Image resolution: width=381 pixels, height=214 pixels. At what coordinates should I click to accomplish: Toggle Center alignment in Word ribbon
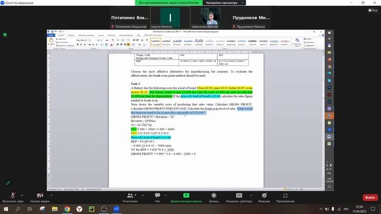point(121,45)
